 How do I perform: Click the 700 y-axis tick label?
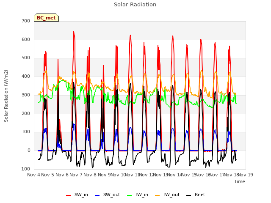[x=26, y=21]
